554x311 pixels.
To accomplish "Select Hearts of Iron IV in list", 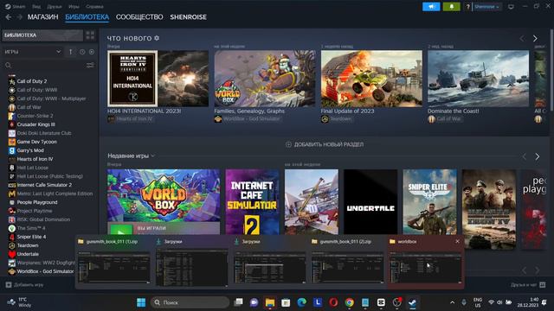I will pos(35,159).
